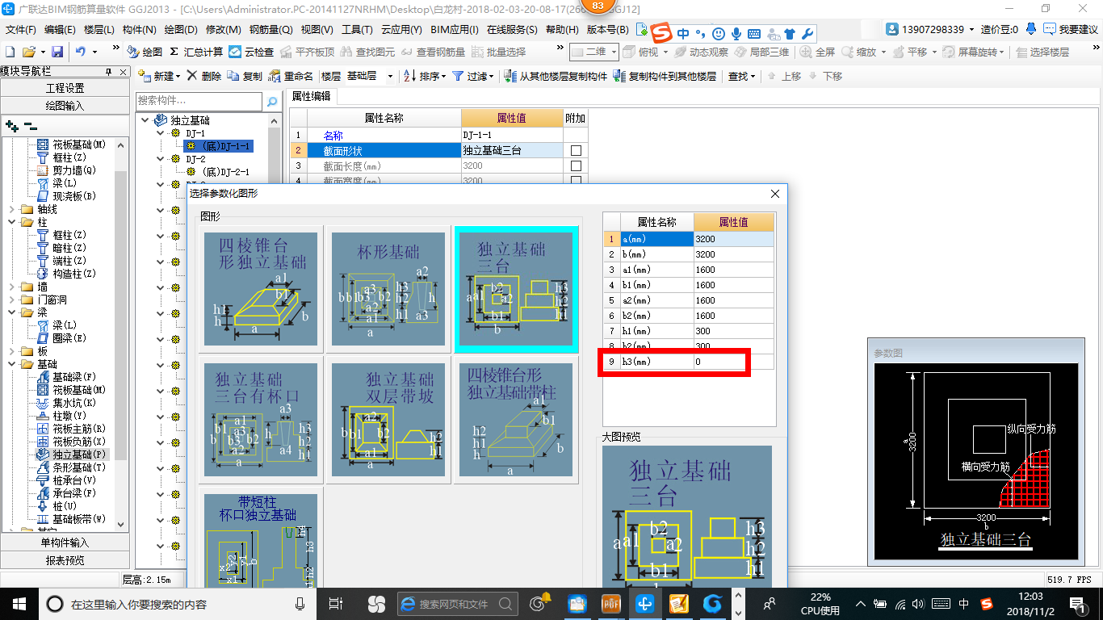1103x620 pixels.
Task: Click the search magnifier for components
Action: click(273, 102)
